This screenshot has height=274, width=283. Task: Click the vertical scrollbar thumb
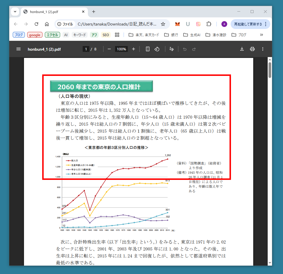tap(270, 70)
